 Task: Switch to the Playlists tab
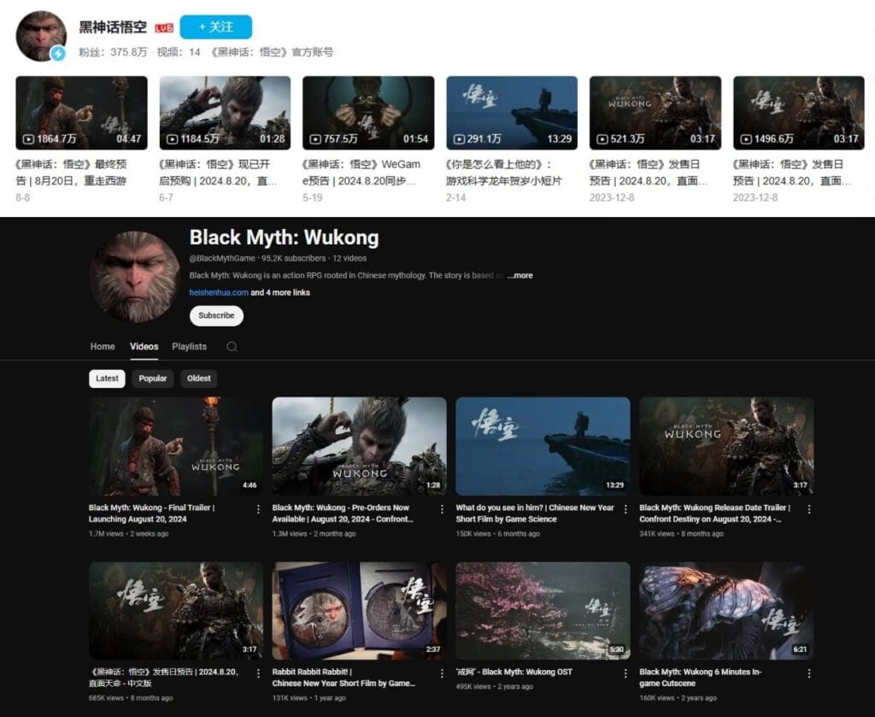click(189, 347)
